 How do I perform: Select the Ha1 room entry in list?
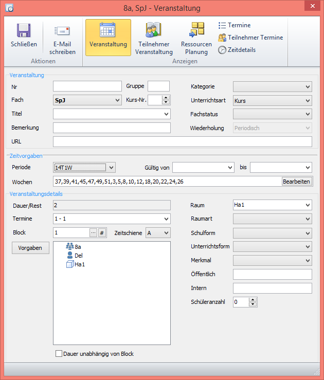click(x=76, y=264)
